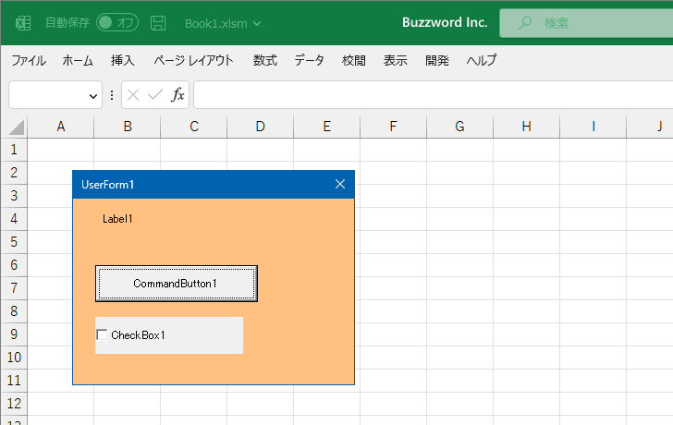Open the 数式 tab

[264, 60]
